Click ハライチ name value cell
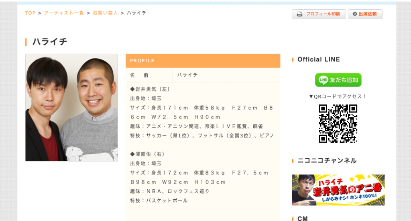The width and height of the screenshot is (411, 221). click(226, 75)
